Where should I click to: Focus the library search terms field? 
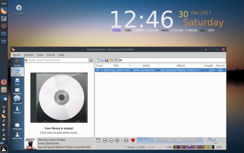pyautogui.click(x=56, y=60)
